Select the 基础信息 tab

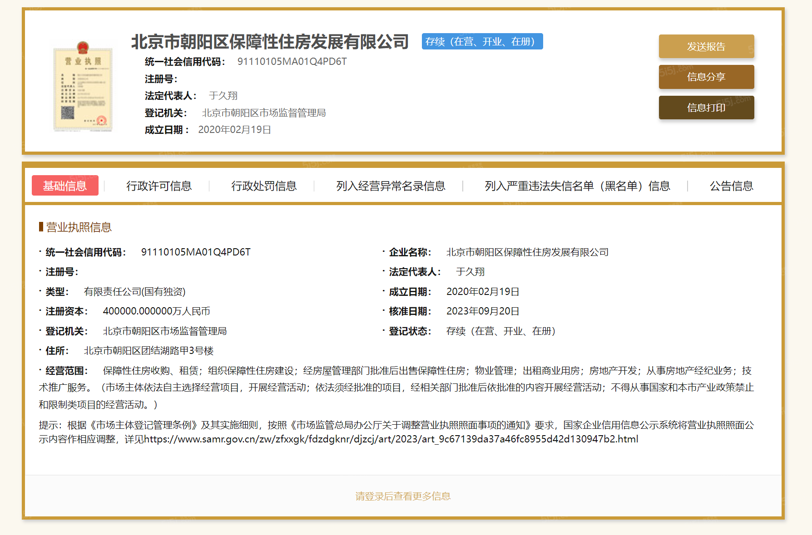click(x=65, y=186)
